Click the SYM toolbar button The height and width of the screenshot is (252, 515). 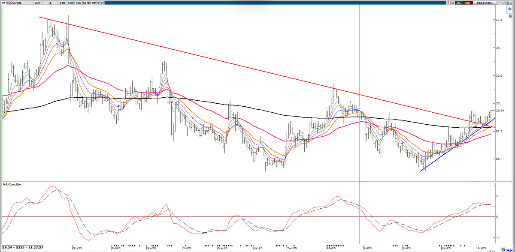click(x=86, y=3)
